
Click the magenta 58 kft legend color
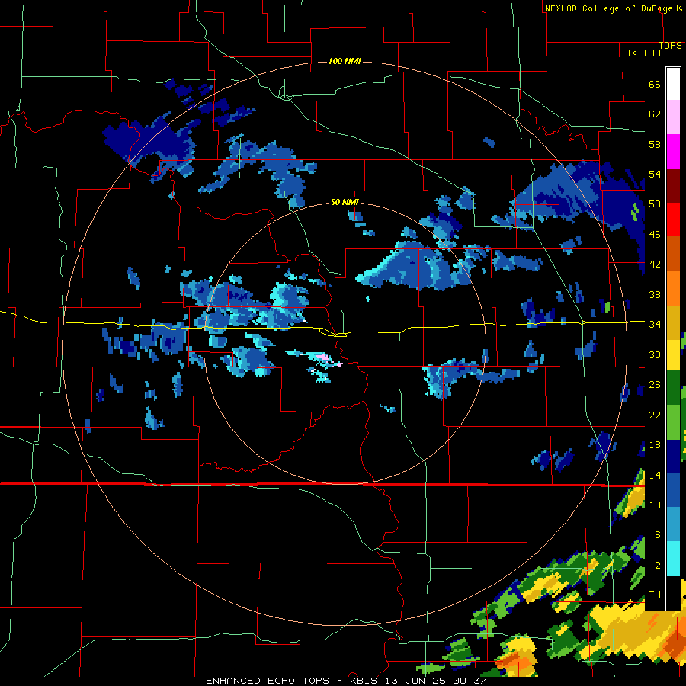pyautogui.click(x=673, y=152)
